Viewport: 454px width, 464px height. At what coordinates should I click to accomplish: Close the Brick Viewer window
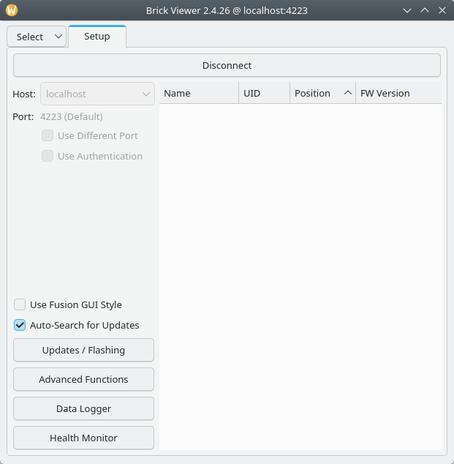coord(441,10)
